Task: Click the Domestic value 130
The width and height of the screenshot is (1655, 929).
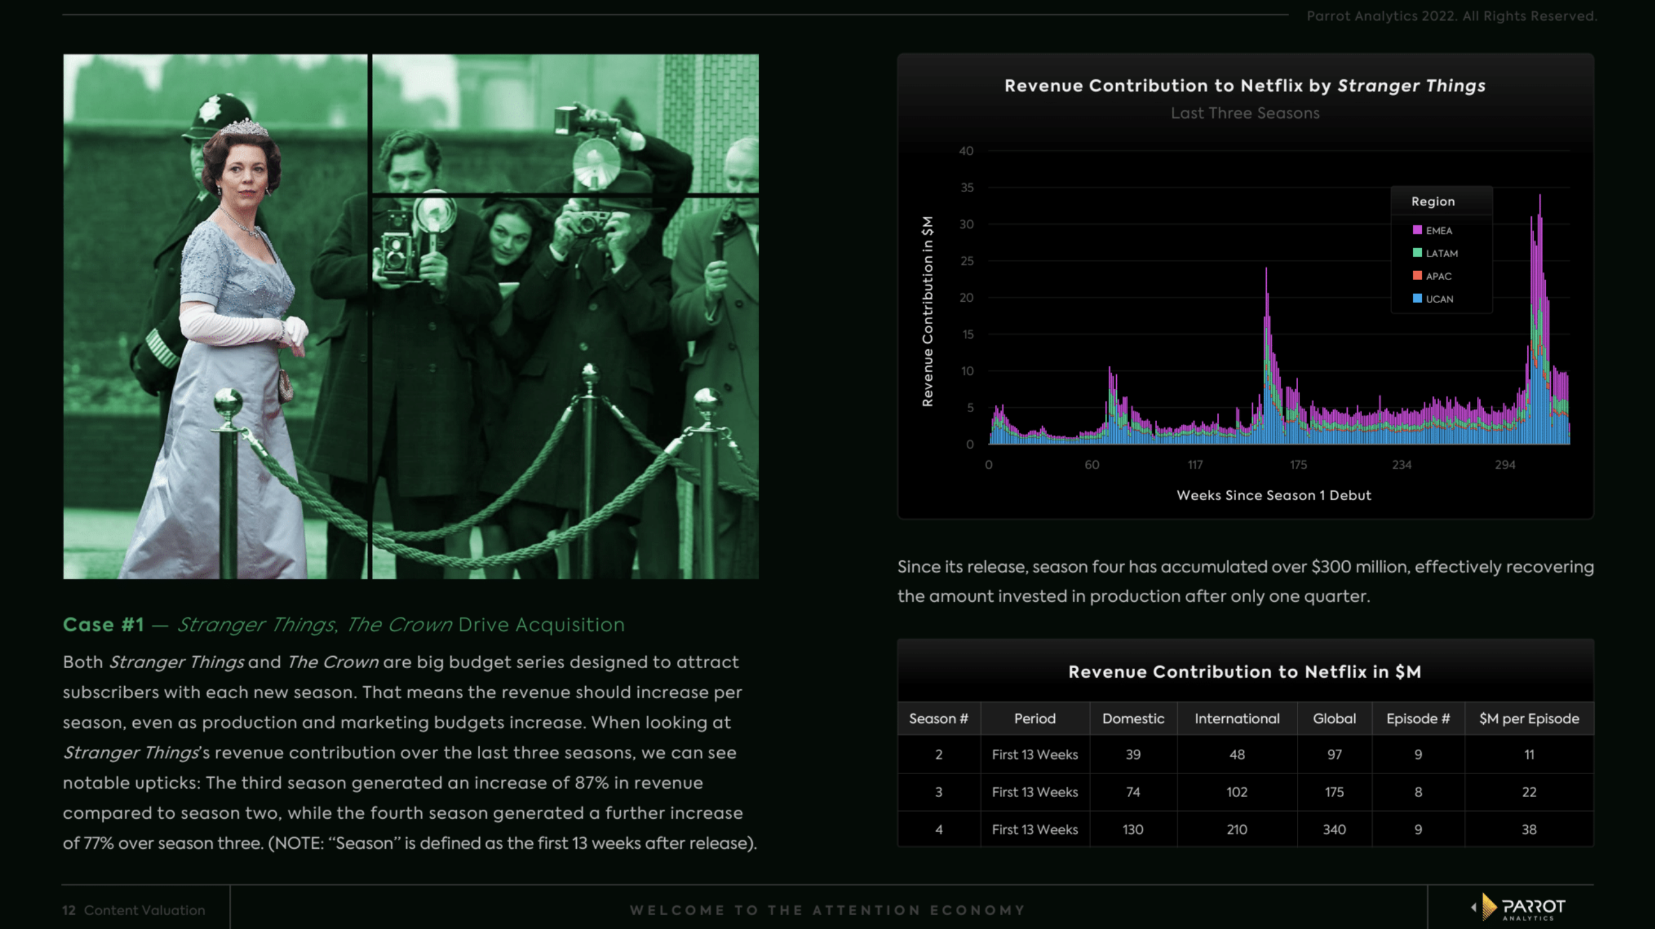Action: click(x=1132, y=830)
